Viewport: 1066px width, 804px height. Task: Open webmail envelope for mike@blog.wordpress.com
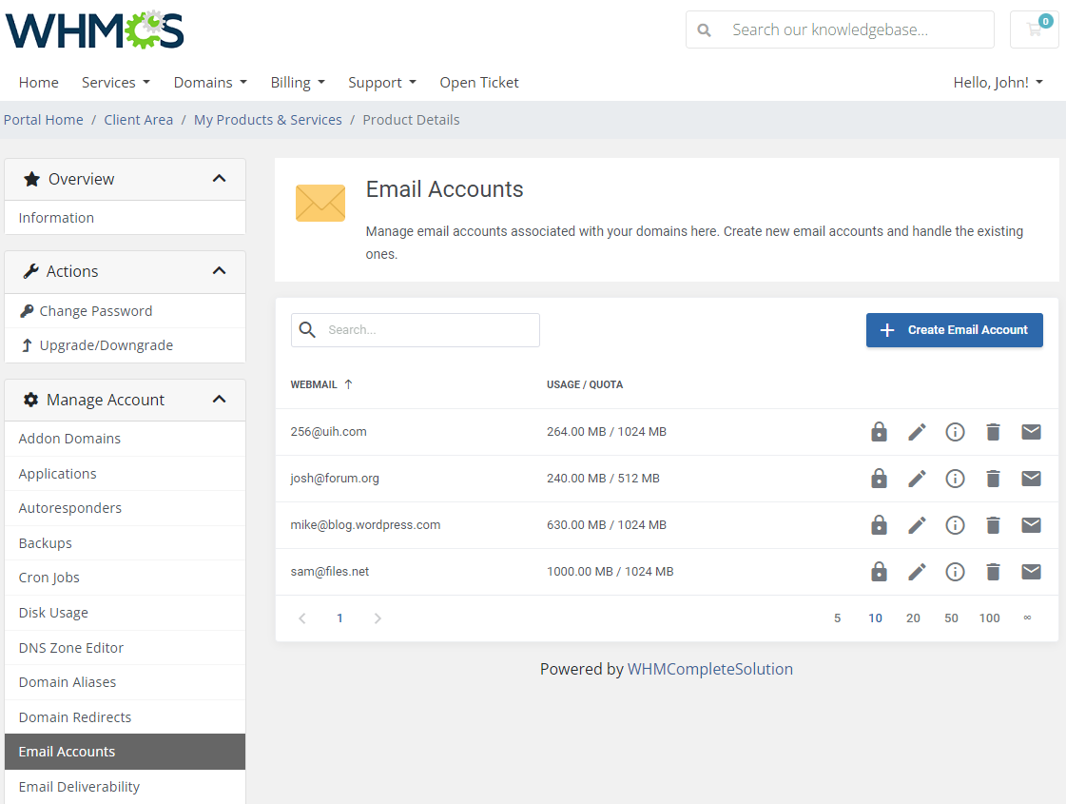tap(1032, 524)
